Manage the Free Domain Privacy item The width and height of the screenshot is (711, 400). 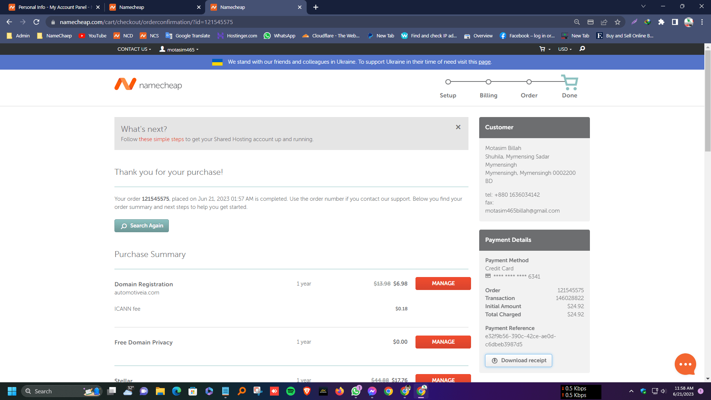[x=443, y=342]
